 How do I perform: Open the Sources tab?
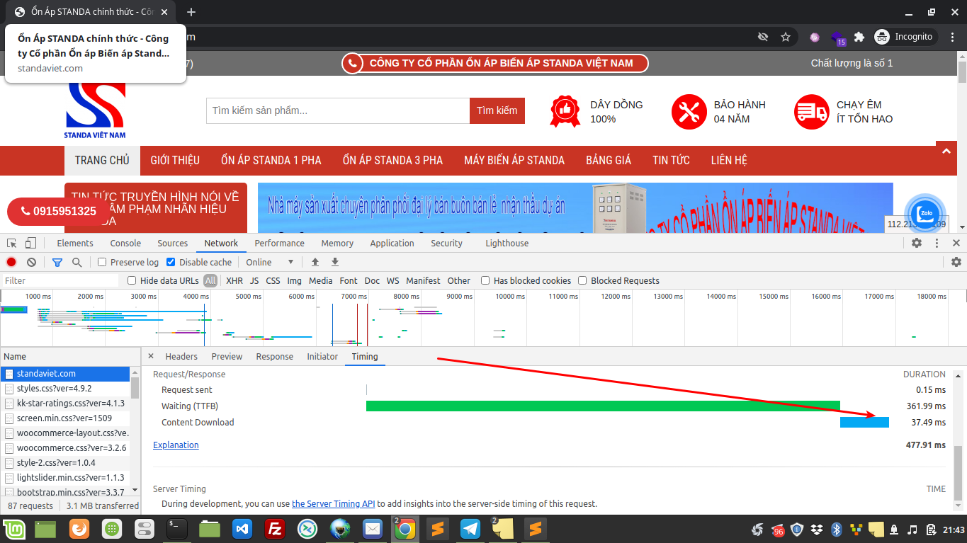[x=173, y=243]
